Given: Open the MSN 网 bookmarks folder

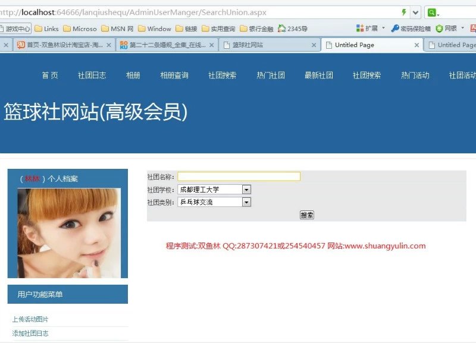Looking at the screenshot, I should (x=117, y=29).
